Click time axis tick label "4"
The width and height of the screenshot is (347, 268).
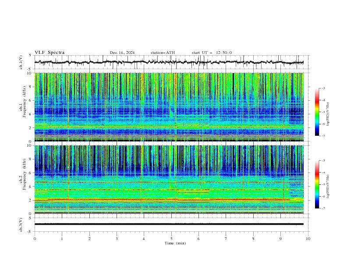point(144,239)
